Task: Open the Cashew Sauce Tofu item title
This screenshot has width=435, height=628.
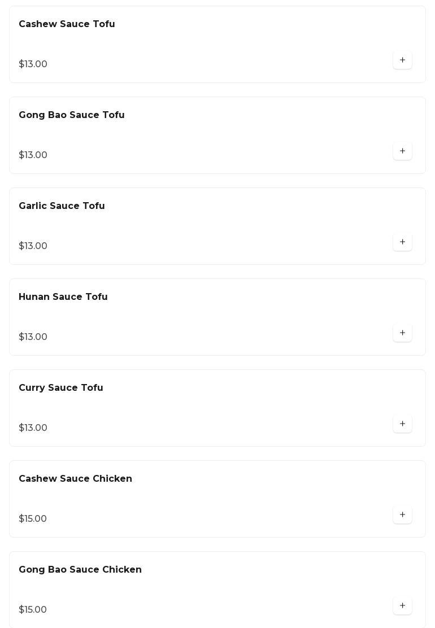Action: click(x=67, y=24)
